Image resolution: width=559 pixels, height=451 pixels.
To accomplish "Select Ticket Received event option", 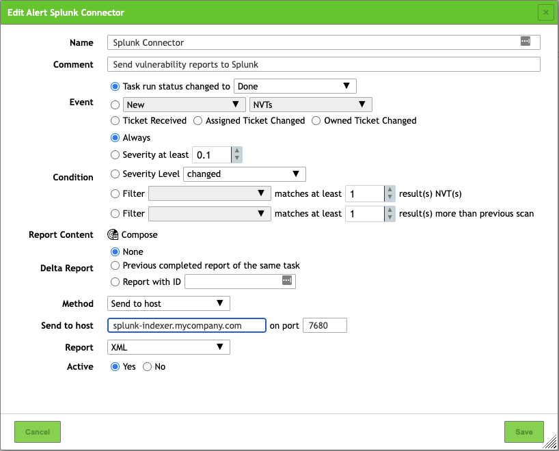I will [x=115, y=120].
